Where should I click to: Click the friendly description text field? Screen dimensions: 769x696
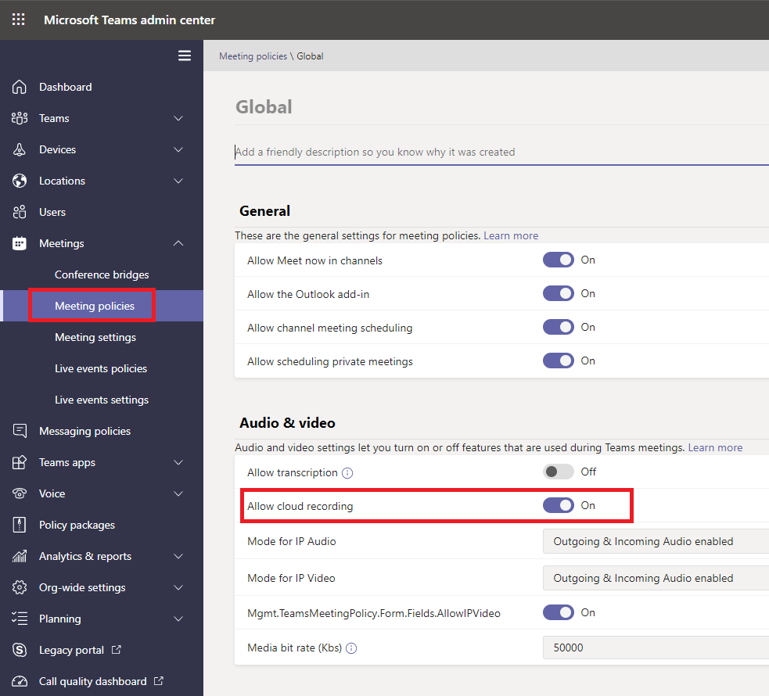pos(501,152)
